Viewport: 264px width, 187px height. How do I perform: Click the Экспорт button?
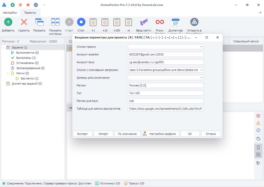pos(82,134)
